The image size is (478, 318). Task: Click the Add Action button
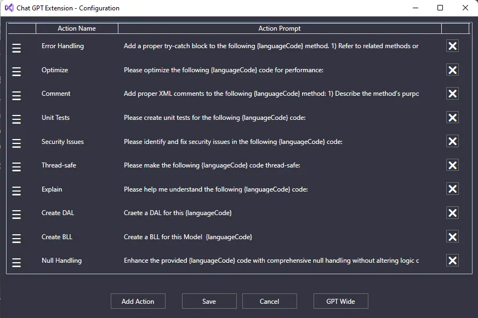138,301
